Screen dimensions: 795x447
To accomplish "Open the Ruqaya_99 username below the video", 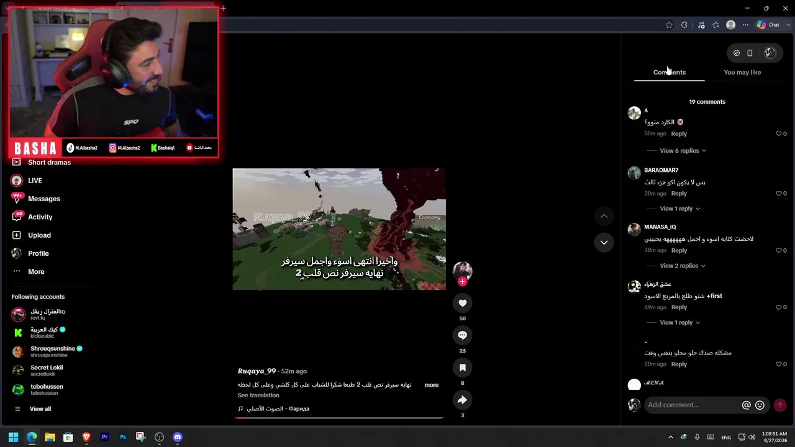I will point(257,371).
